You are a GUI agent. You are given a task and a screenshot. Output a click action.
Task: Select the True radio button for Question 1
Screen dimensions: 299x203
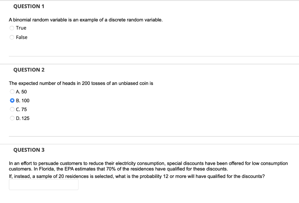coord(12,28)
